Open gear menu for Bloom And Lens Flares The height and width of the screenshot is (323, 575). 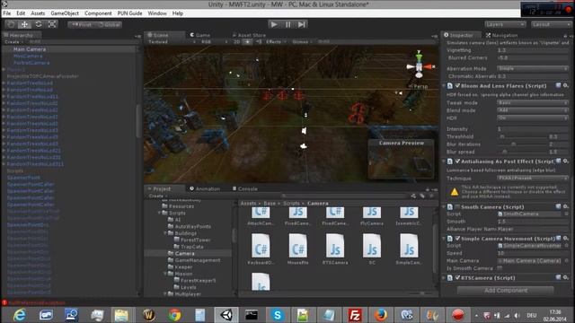(x=566, y=85)
